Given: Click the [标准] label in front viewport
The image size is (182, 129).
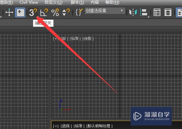Looking at the screenshot, I should 75,39.
